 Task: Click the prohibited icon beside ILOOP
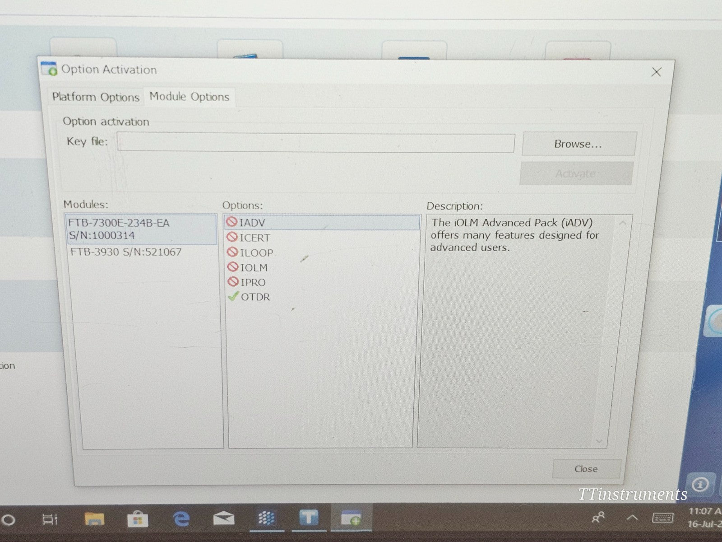pos(232,252)
